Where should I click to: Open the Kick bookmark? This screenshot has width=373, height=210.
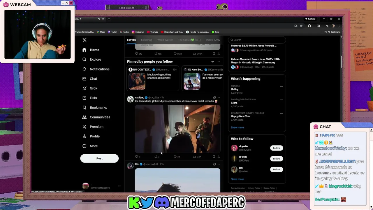(x=215, y=32)
